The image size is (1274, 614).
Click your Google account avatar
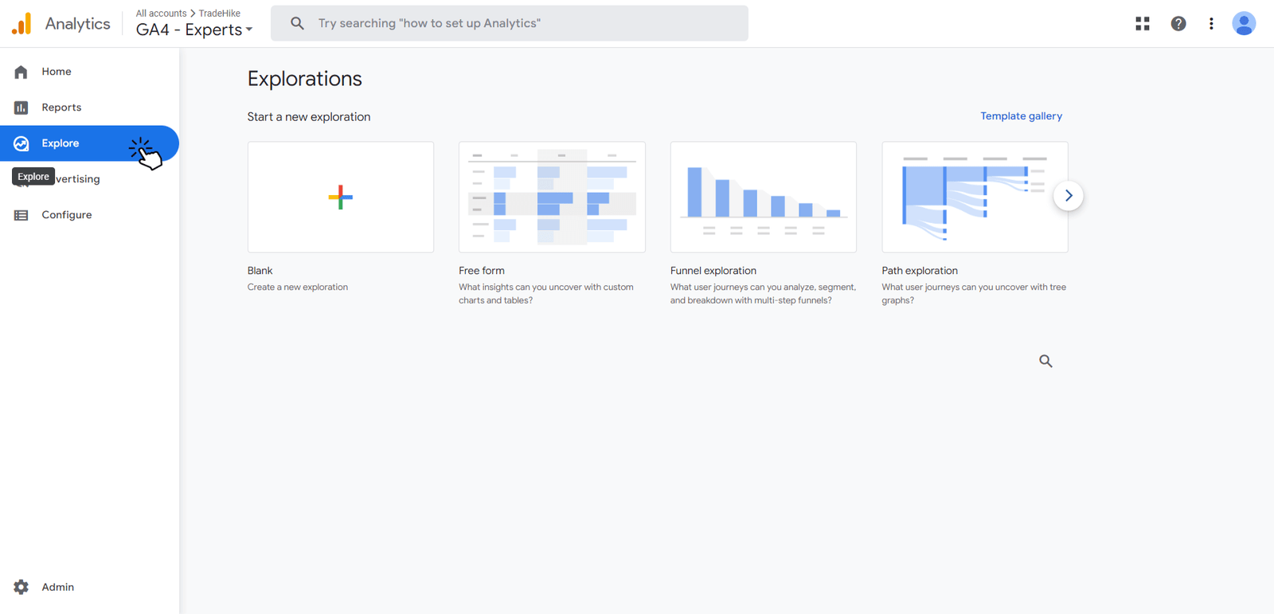(1243, 23)
